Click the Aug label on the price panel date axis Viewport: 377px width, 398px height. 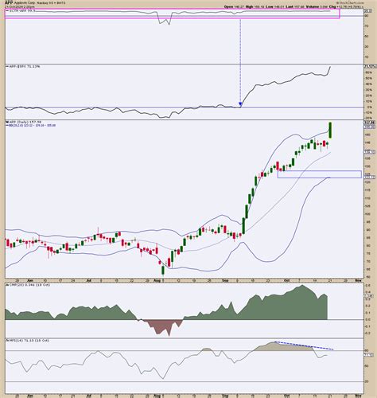(157, 280)
